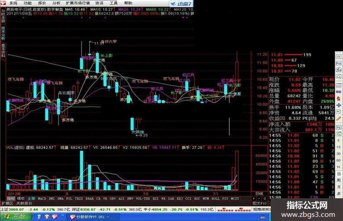This screenshot has width=343, height=221.
Task: Click the 多 multi-period button
Action: pos(338,193)
